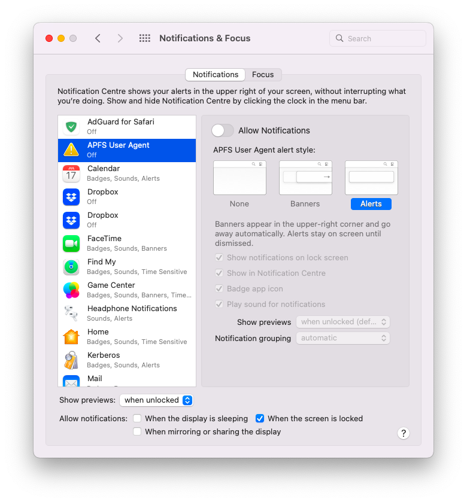This screenshot has width=467, height=502.
Task: Click the second Dropbox icon above FaceTime
Action: (71, 220)
